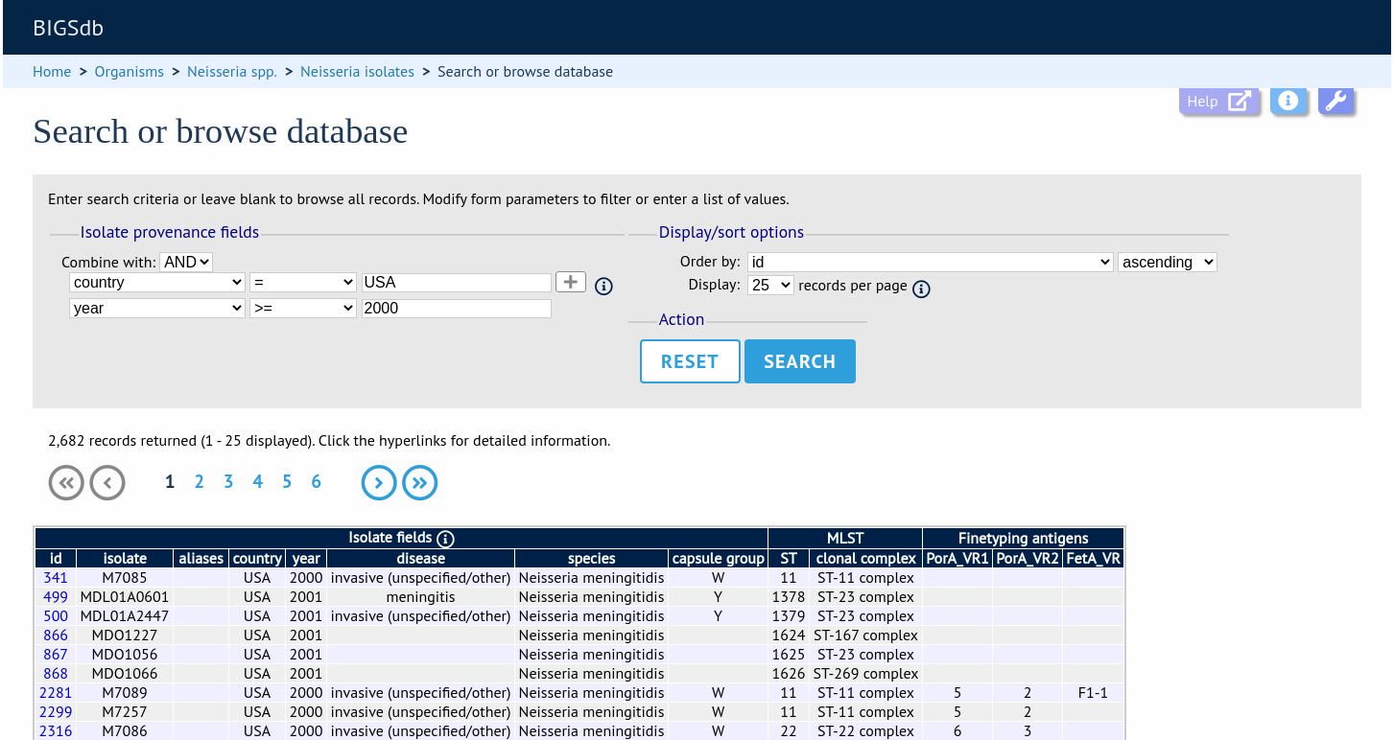
Task: Open isolate record id 2281
Action: (56, 693)
